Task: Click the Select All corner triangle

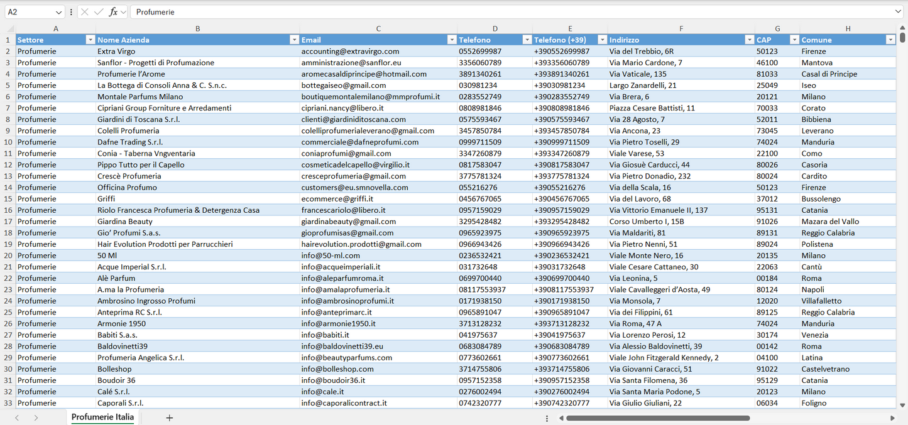Action: pos(10,29)
